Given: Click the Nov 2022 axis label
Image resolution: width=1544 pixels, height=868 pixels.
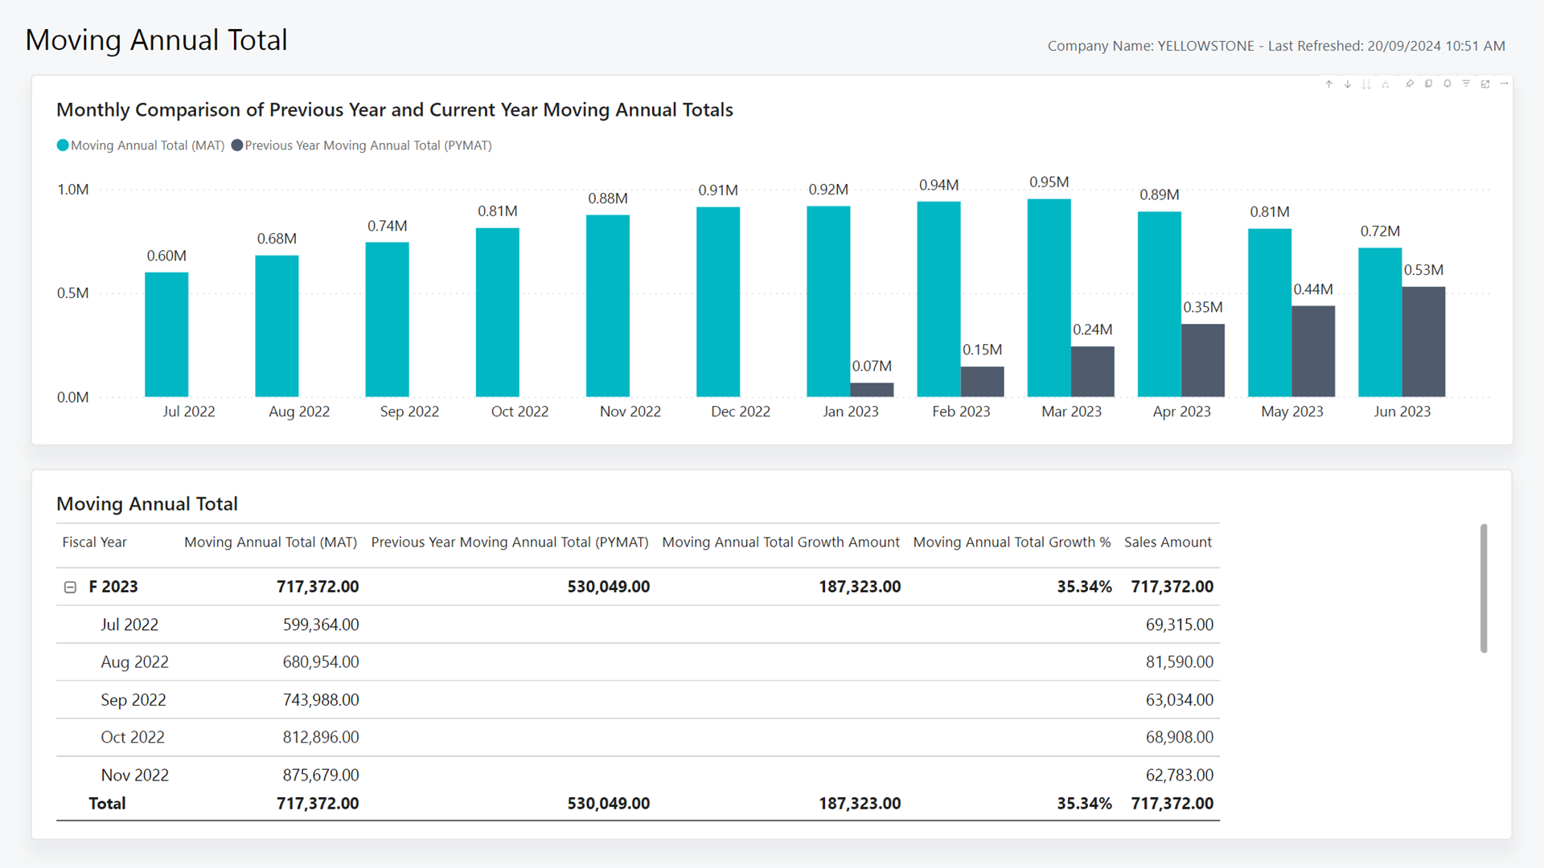Looking at the screenshot, I should click(x=630, y=411).
